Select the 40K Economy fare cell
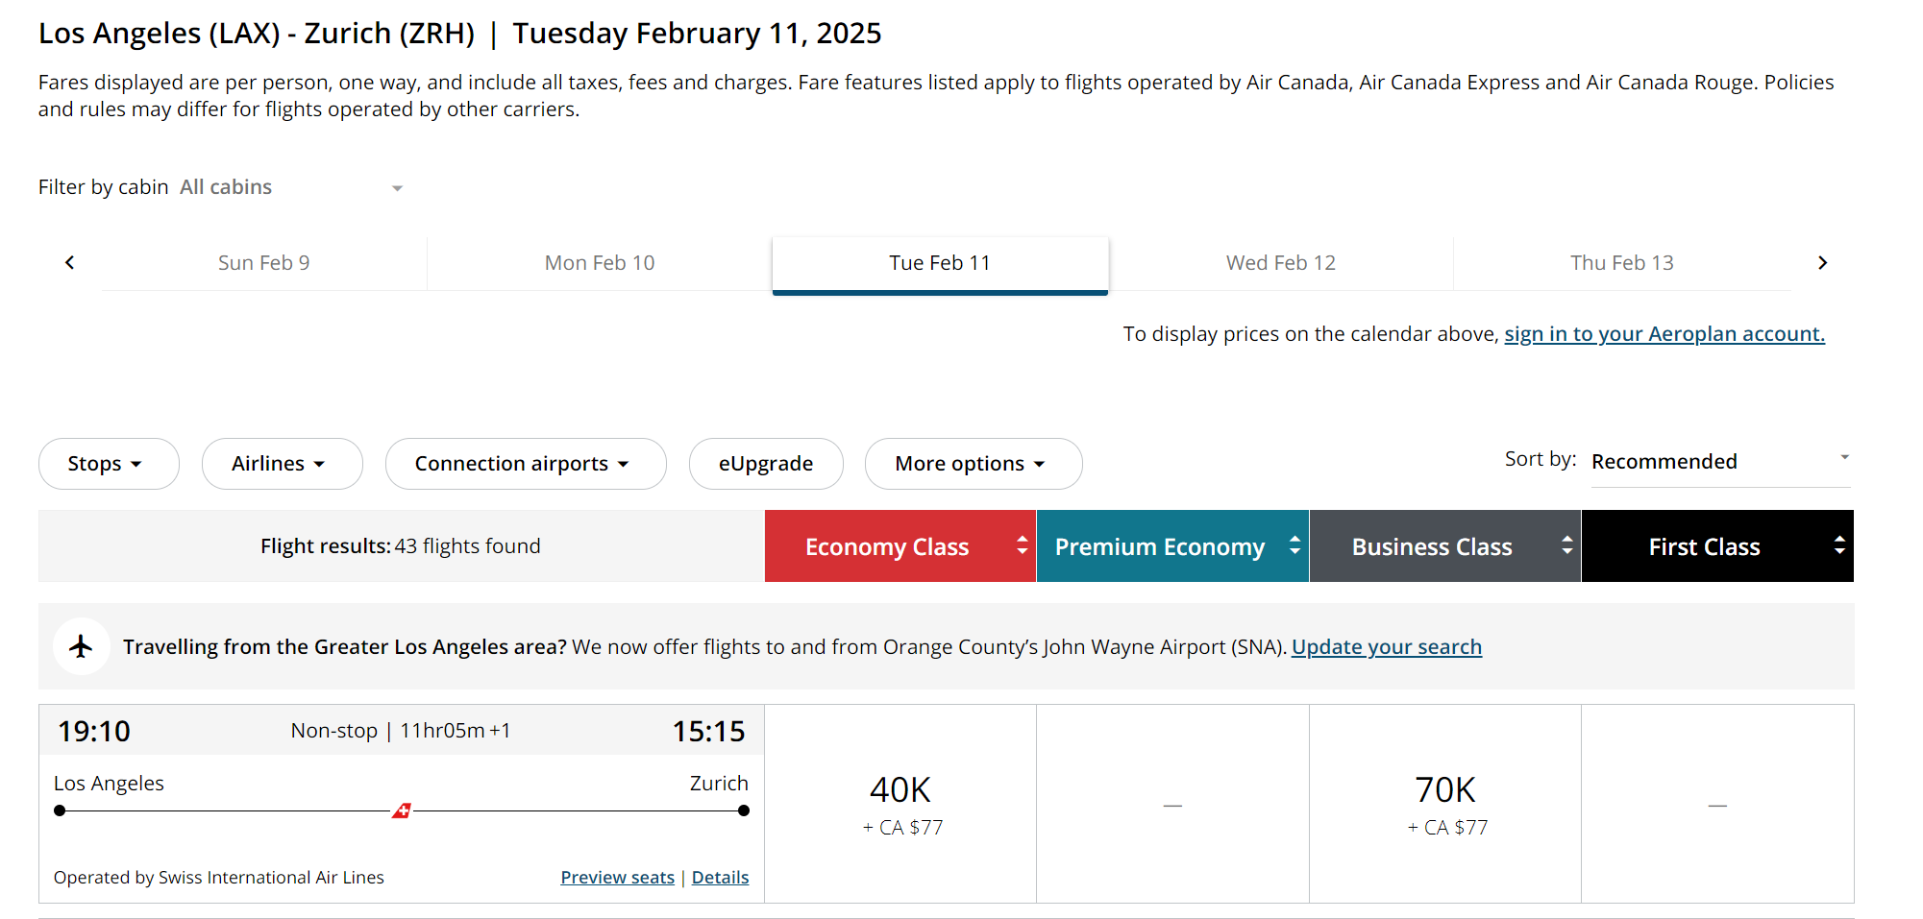 [900, 804]
